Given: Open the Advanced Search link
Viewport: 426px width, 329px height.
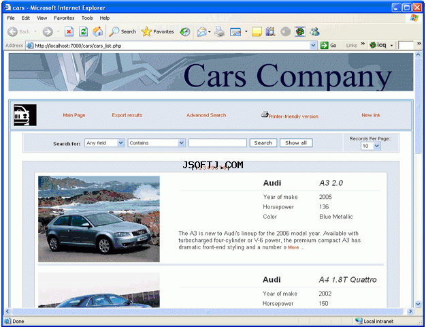Looking at the screenshot, I should pyautogui.click(x=206, y=115).
